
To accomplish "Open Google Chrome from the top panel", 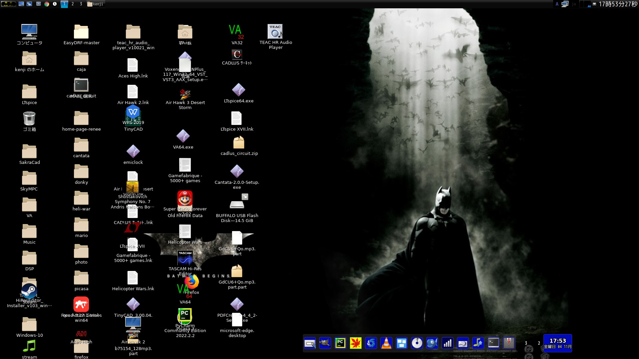I will [47, 4].
